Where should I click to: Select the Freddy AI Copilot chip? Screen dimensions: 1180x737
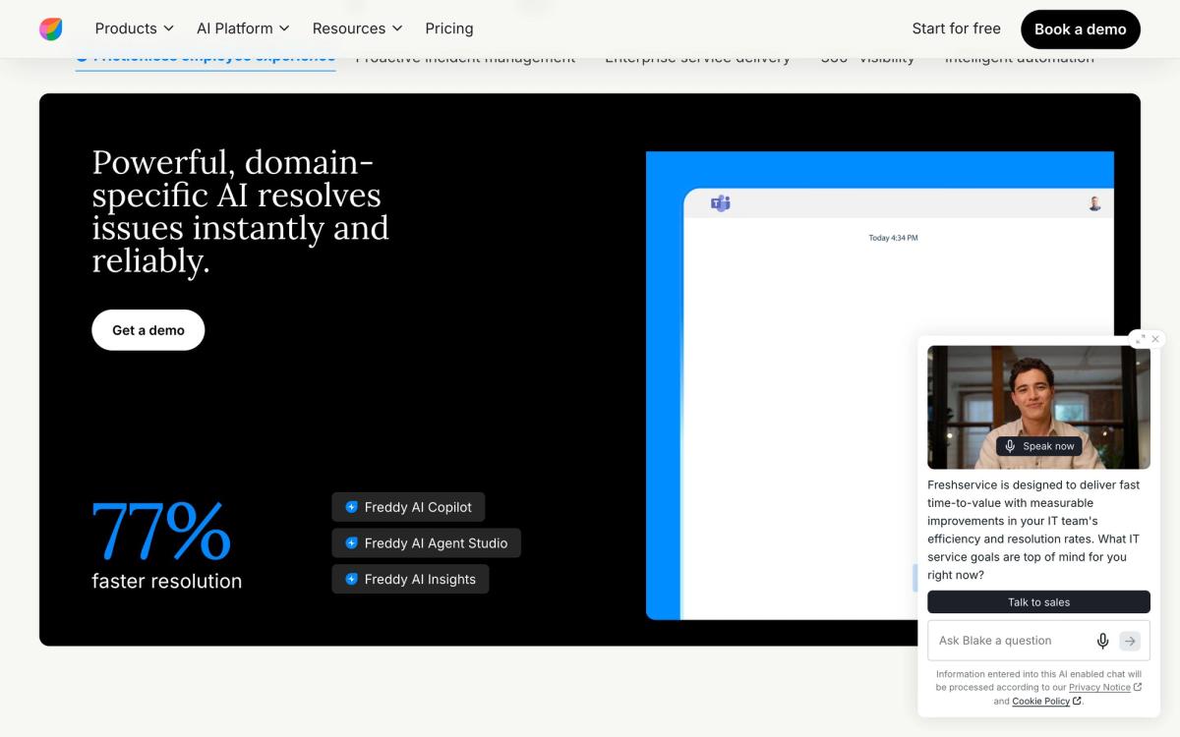coord(408,507)
